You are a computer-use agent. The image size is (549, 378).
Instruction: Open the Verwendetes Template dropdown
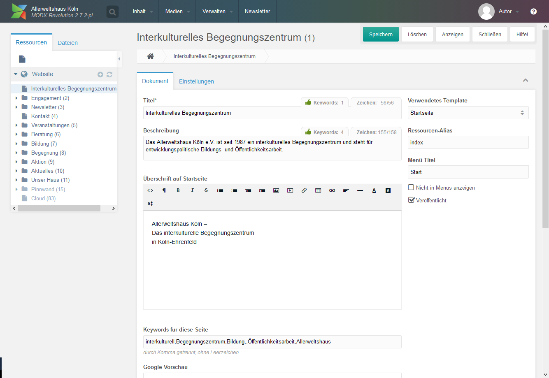point(468,113)
